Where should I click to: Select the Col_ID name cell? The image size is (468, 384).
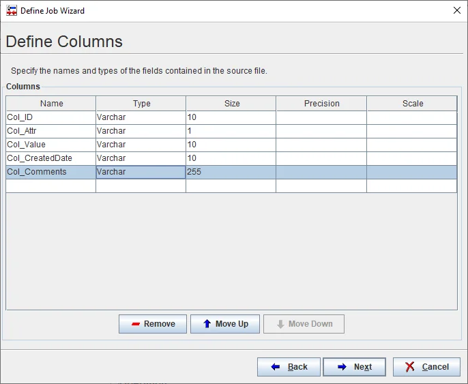point(50,117)
